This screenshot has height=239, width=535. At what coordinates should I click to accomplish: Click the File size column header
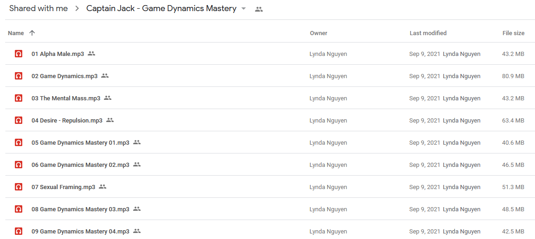tap(514, 33)
